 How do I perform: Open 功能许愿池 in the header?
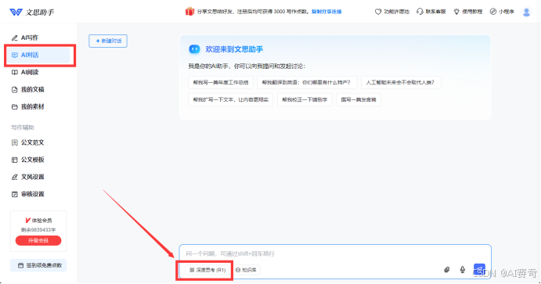click(392, 12)
